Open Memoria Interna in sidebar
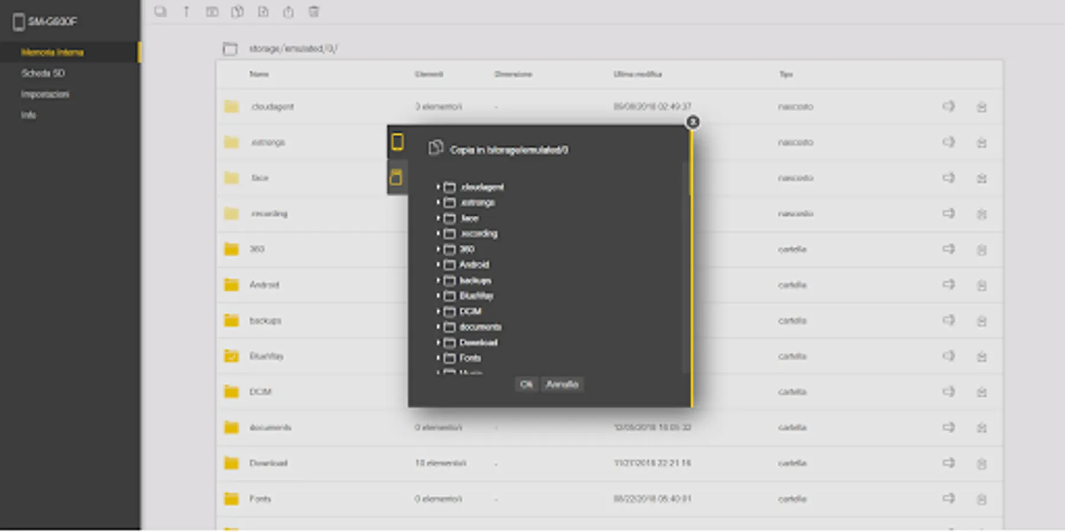The height and width of the screenshot is (532, 1065). click(52, 53)
